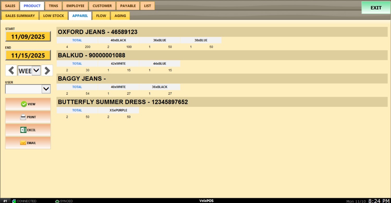This screenshot has width=391, height=203.
Task: Open the Start date 11/09/2025 picker
Action: (28, 37)
